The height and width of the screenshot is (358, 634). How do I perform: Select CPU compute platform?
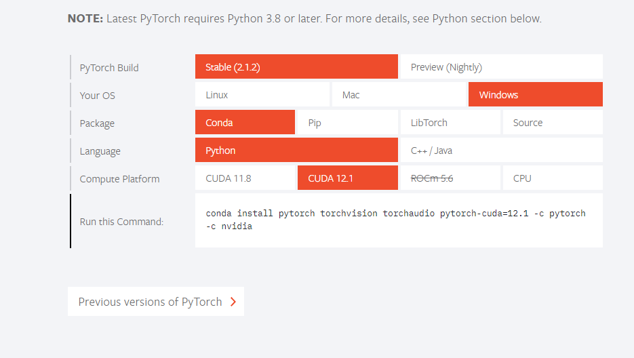click(552, 178)
